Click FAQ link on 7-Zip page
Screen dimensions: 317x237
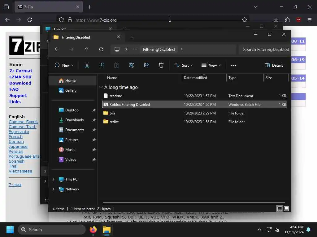point(14,89)
